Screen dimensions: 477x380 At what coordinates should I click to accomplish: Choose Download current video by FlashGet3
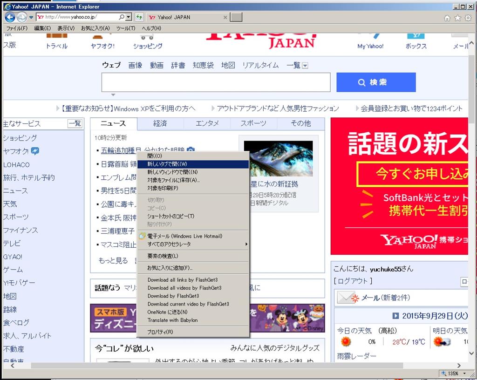coord(193,304)
